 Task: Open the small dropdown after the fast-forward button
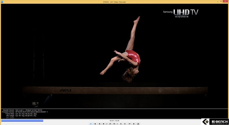(107, 124)
